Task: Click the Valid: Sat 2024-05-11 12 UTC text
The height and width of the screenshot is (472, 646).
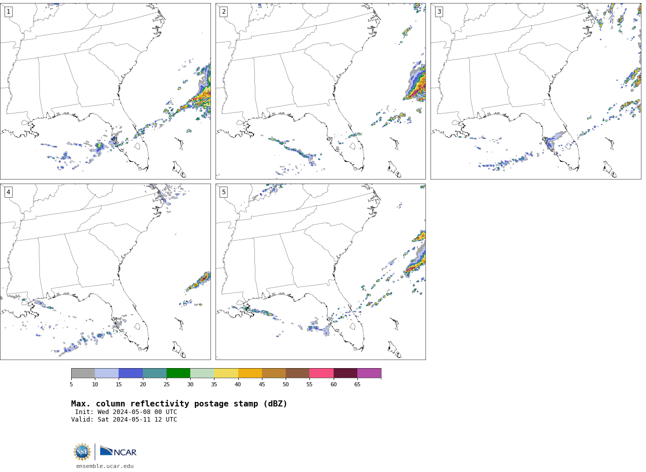Action: 124,420
